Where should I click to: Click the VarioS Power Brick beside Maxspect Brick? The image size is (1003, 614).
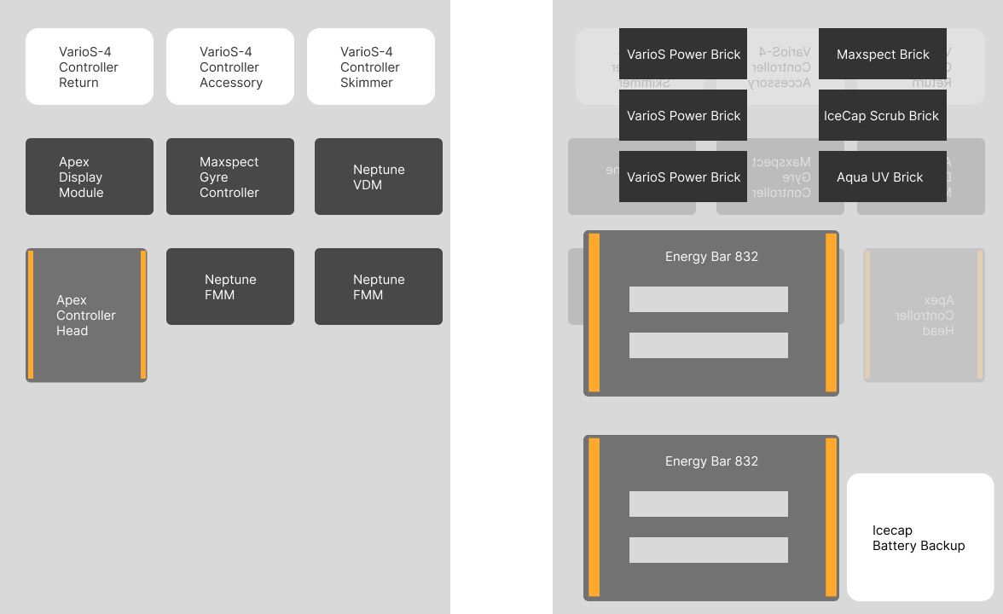(x=683, y=54)
